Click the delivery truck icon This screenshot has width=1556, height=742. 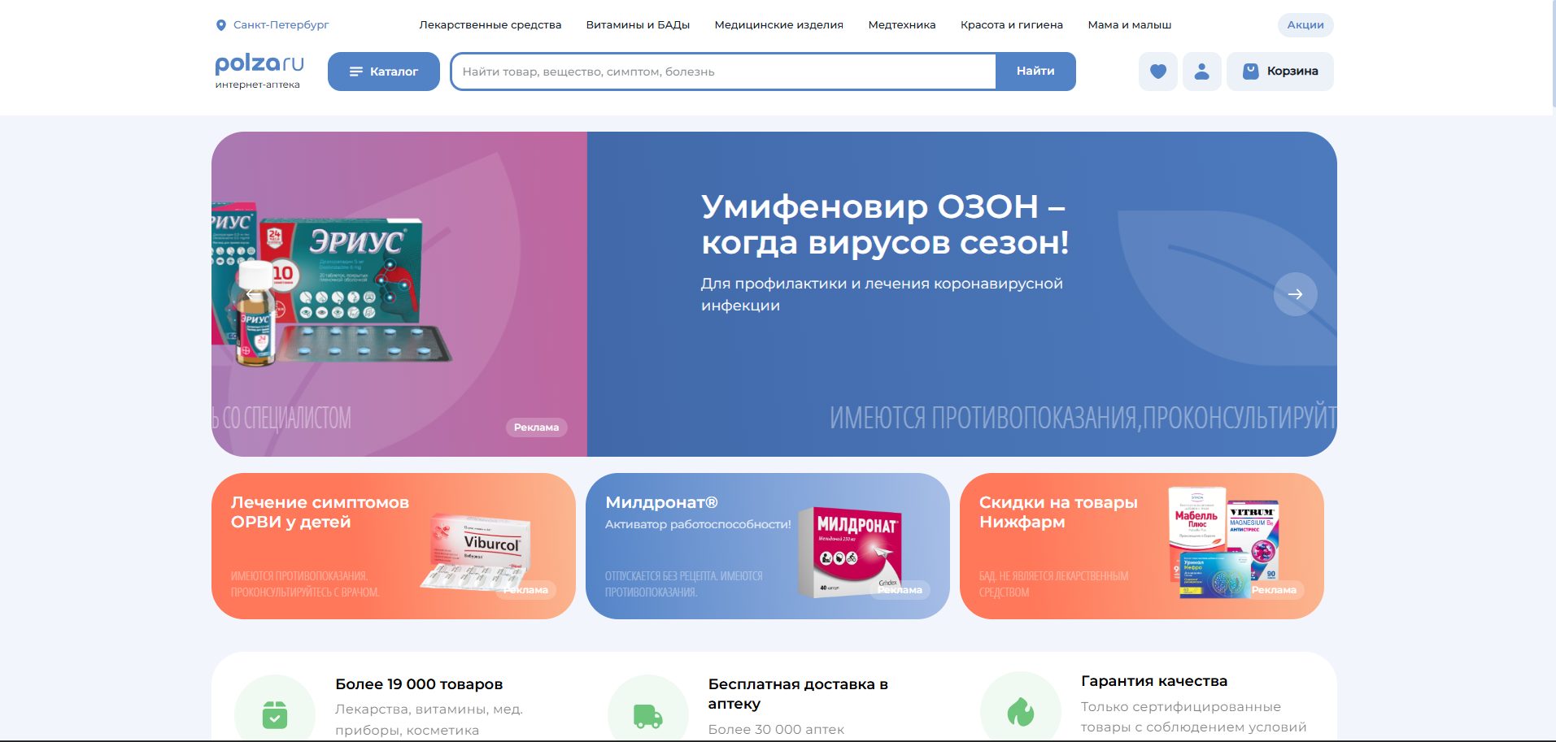[648, 715]
